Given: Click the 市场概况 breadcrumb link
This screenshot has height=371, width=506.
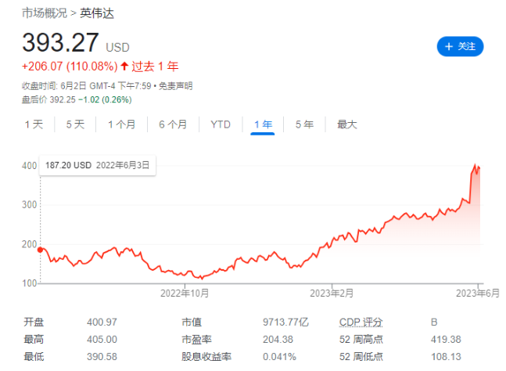Looking at the screenshot, I should 45,13.
